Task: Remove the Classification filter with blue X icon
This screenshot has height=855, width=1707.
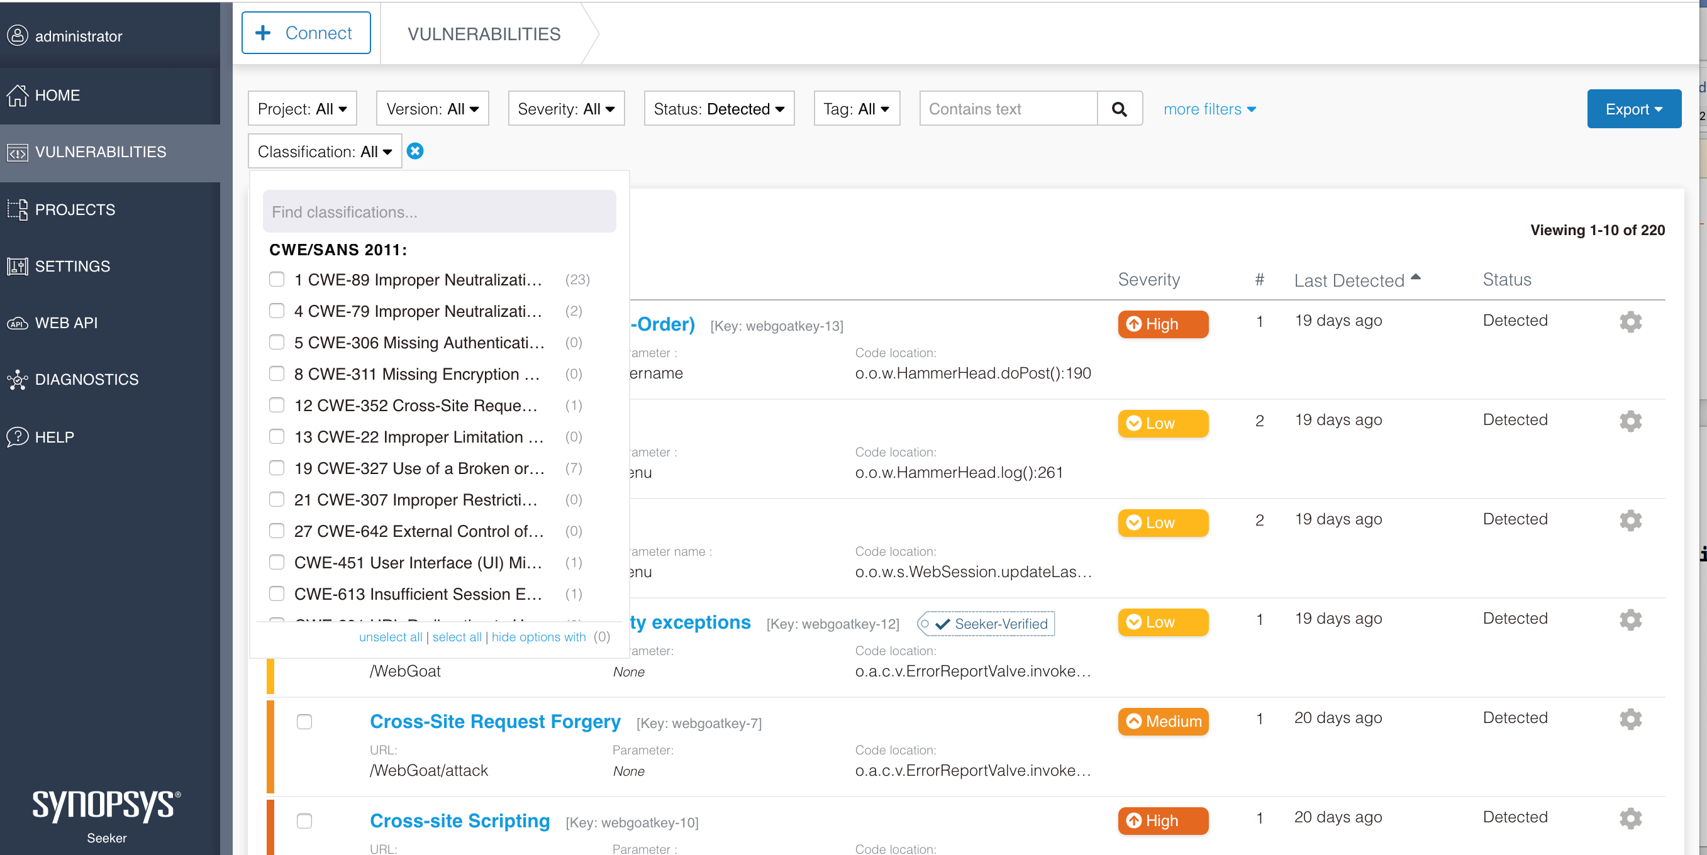Action: (x=415, y=152)
